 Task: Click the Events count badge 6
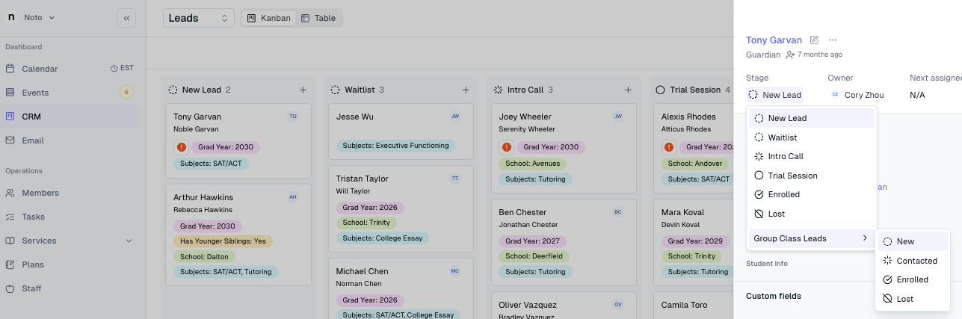(x=126, y=93)
